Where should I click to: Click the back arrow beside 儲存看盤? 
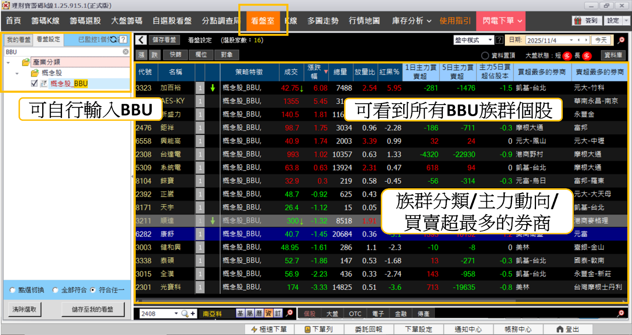[141, 40]
